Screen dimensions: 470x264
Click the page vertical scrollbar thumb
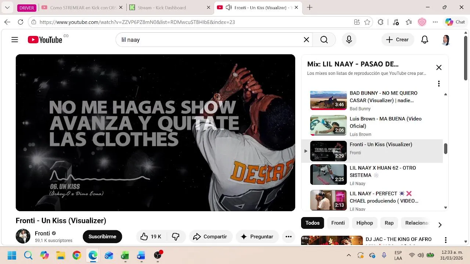[x=466, y=58]
